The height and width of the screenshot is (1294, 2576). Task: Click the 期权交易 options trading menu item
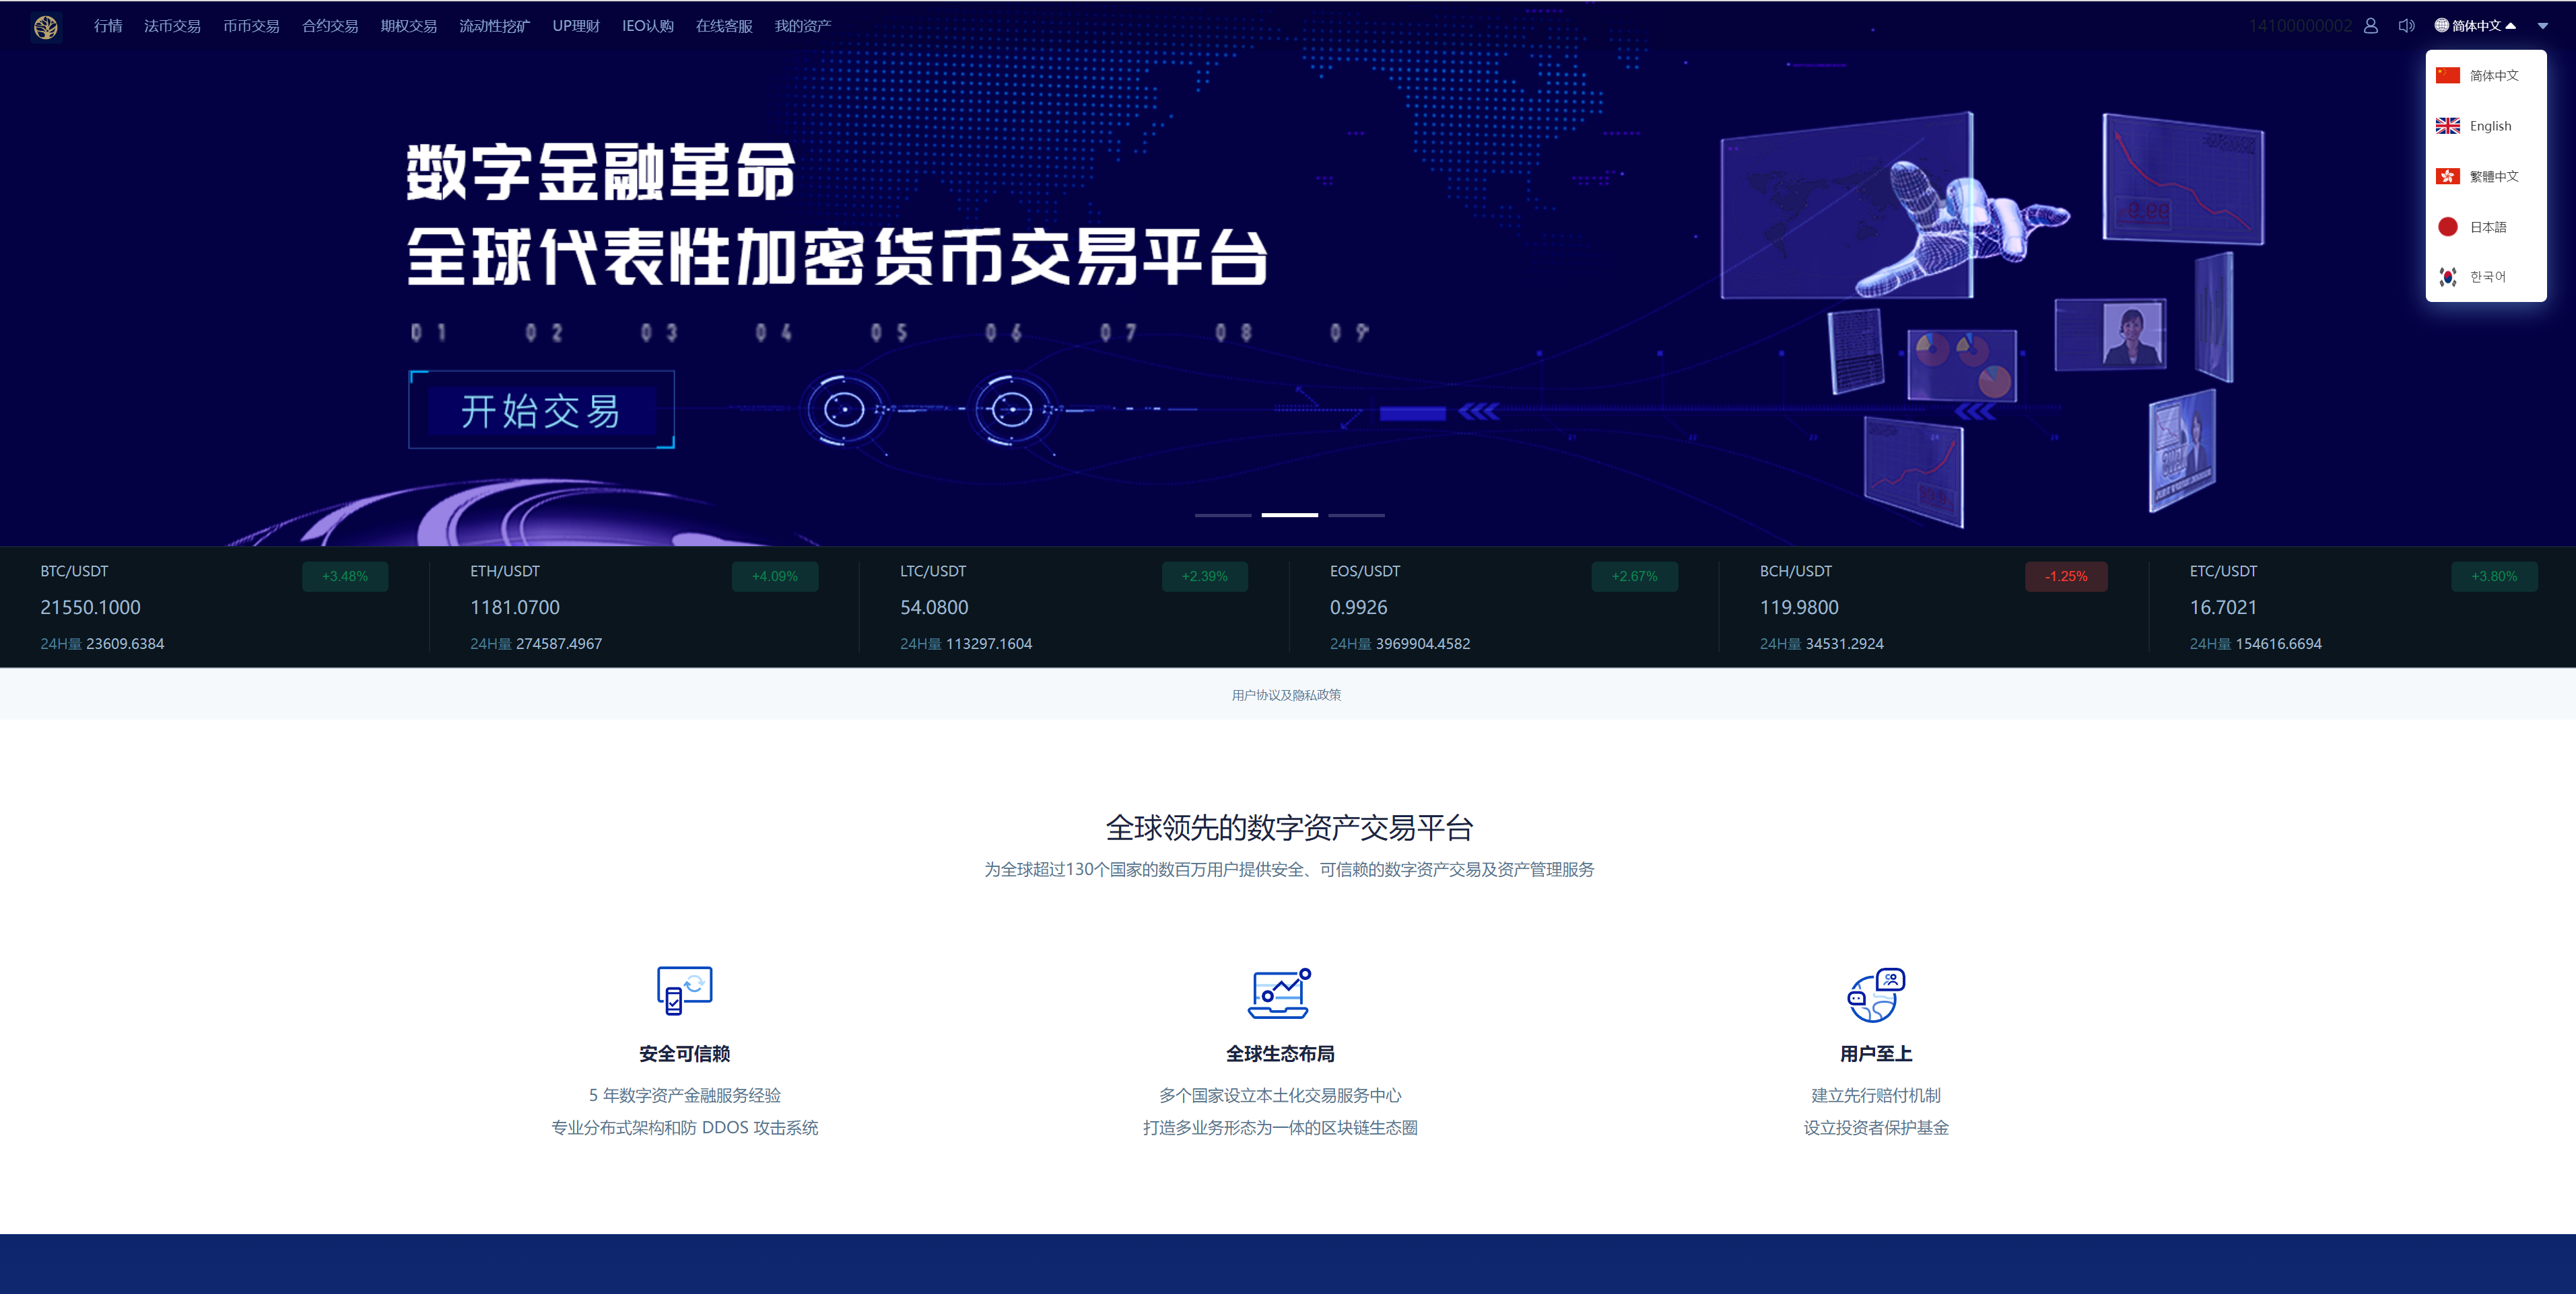403,23
